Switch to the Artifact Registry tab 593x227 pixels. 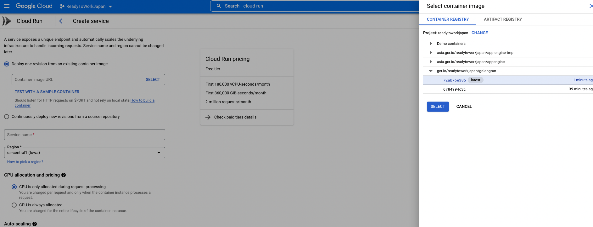503,19
